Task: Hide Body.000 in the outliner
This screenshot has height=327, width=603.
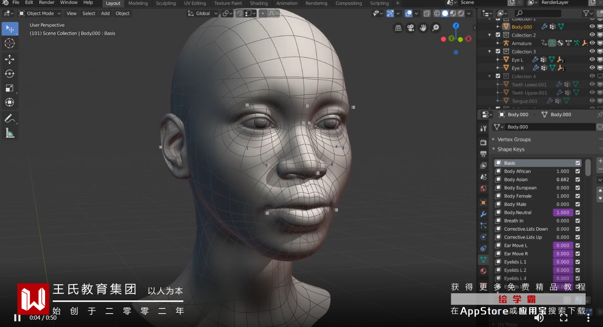Action: 592,27
